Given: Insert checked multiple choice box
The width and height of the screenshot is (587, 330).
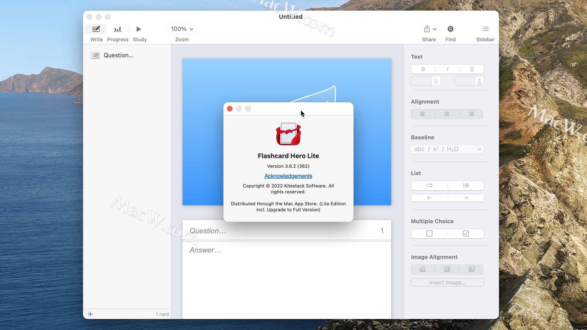Looking at the screenshot, I should pyautogui.click(x=466, y=234).
